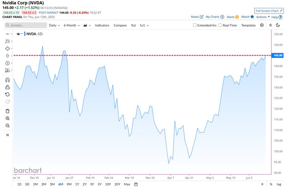Select the 1Y time range
286x189 pixels.
point(77,184)
